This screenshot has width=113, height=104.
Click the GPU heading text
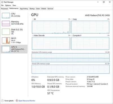[x=35, y=15]
